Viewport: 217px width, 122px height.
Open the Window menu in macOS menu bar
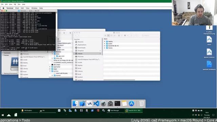click(34, 8)
